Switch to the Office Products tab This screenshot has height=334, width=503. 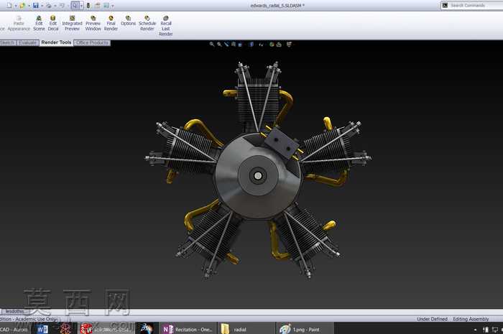click(92, 42)
